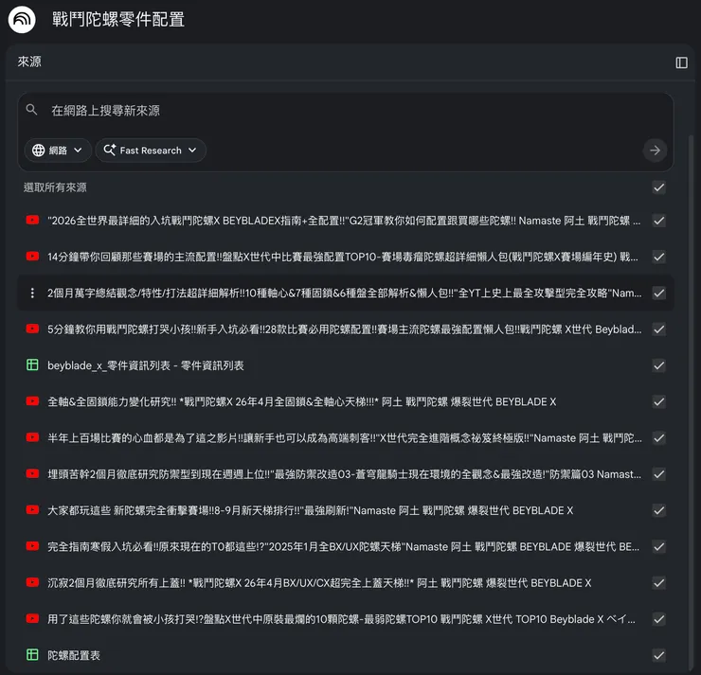Click the 來源 panel heading

pyautogui.click(x=29, y=62)
